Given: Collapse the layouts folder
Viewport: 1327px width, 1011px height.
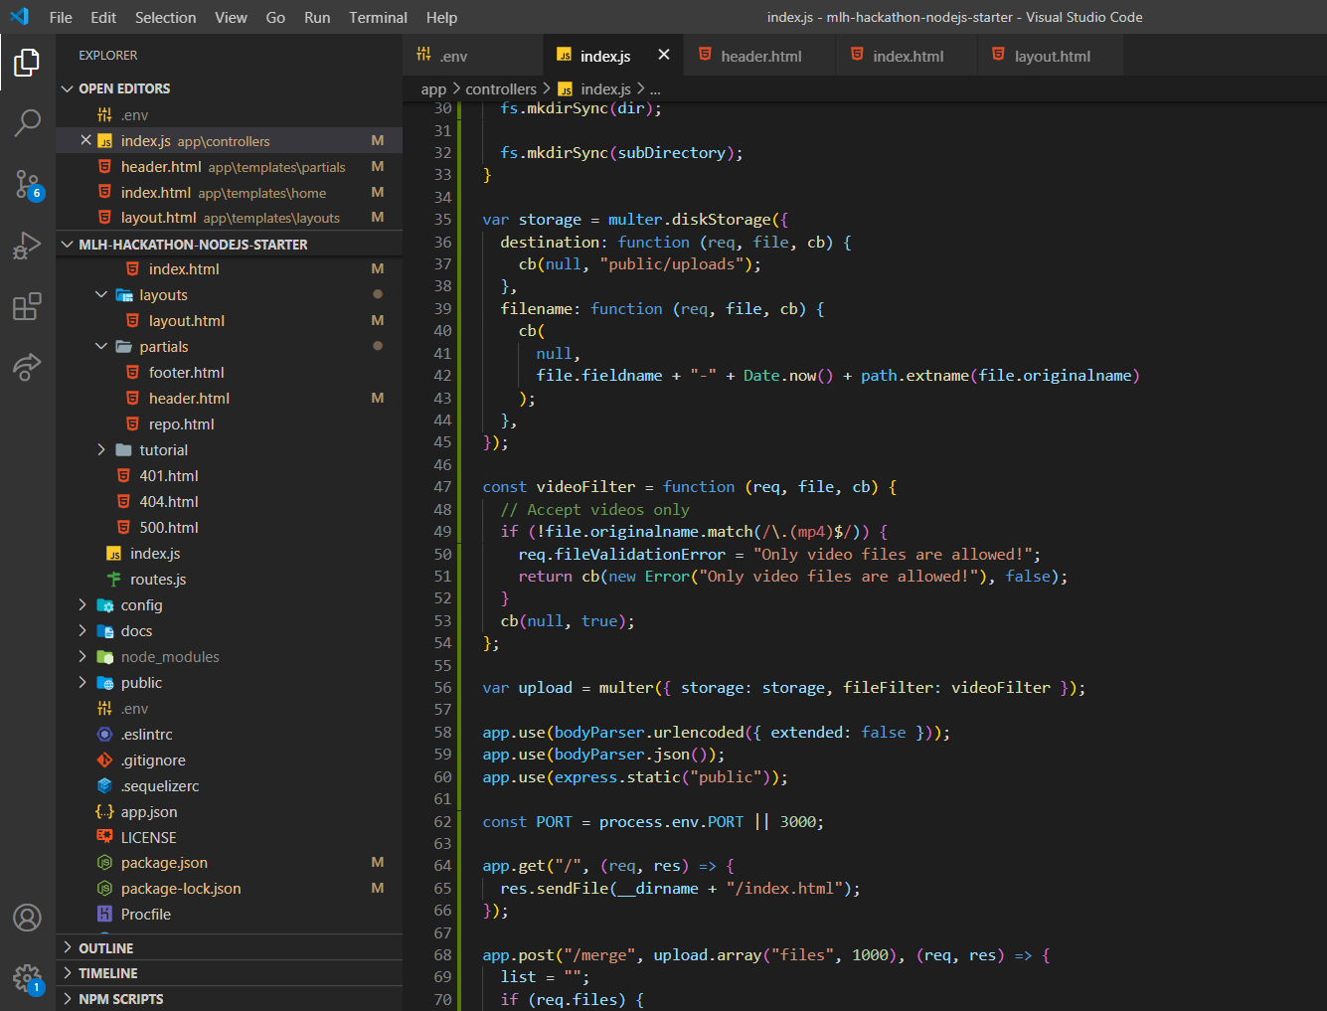Looking at the screenshot, I should (x=101, y=295).
